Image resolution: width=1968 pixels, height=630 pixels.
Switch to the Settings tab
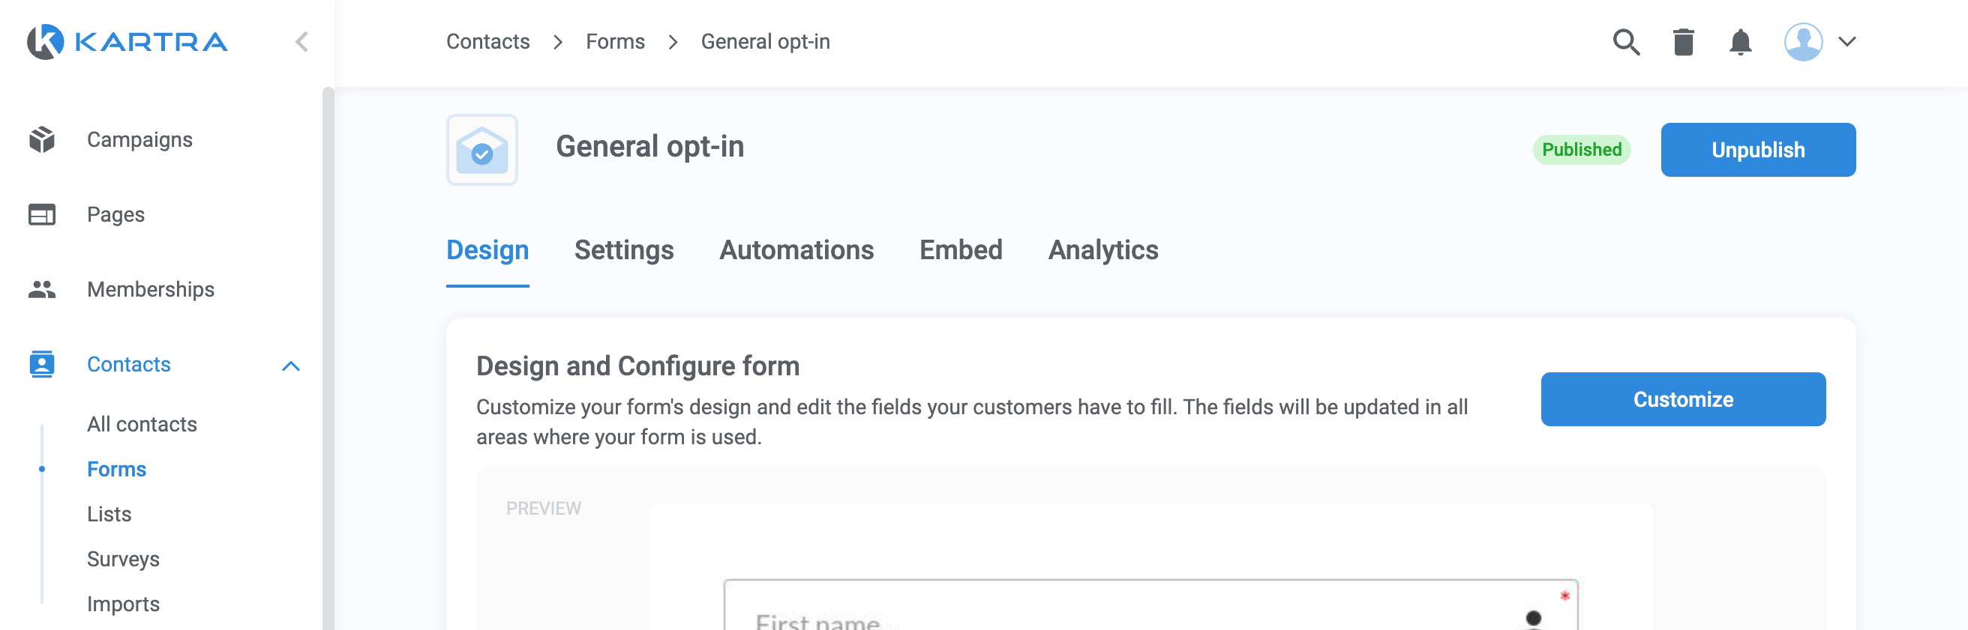click(623, 250)
